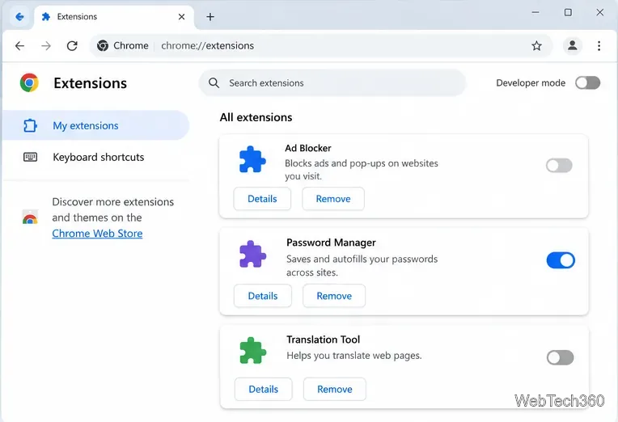Minimize the Chrome window
The image size is (618, 422).
pos(535,12)
